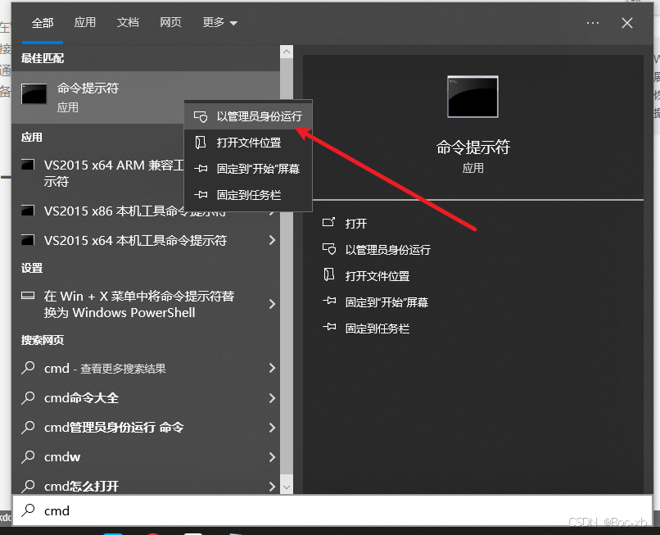Viewport: 660px width, 535px height.
Task: Click the VS2015 x64 本机工具 result icon
Action: (x=28, y=240)
